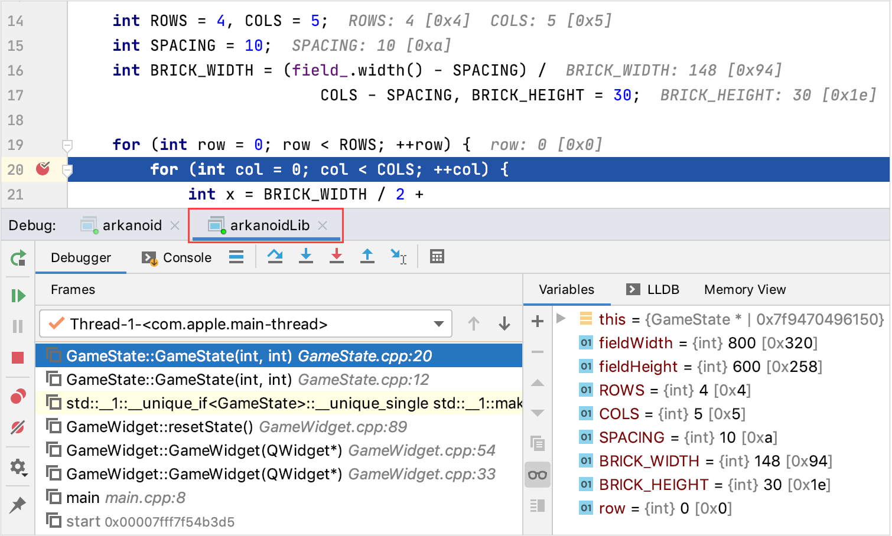Expand the 'this' variable node

pos(561,319)
